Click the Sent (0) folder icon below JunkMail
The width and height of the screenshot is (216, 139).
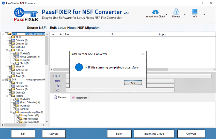(13, 73)
